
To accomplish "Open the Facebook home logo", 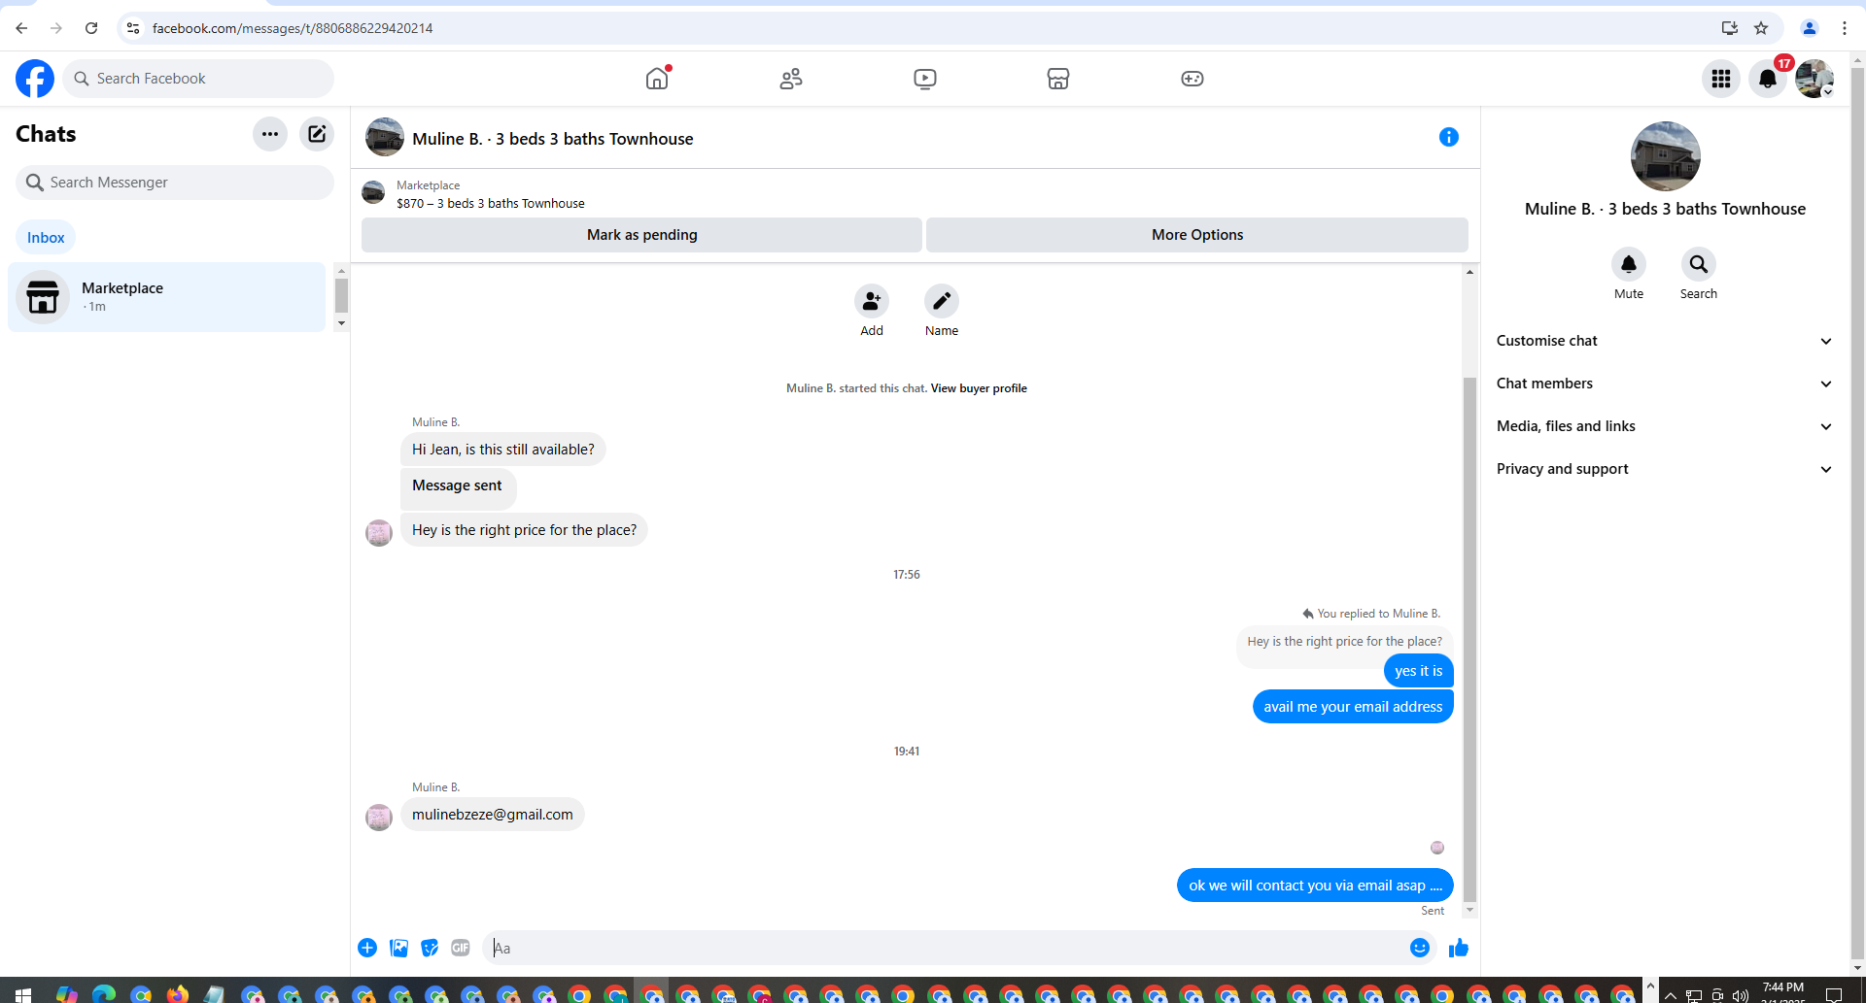I will [35, 79].
